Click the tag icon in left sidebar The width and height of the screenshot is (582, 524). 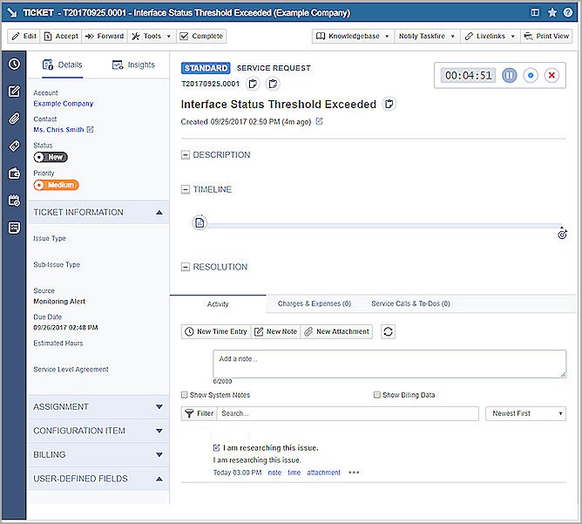[x=14, y=146]
